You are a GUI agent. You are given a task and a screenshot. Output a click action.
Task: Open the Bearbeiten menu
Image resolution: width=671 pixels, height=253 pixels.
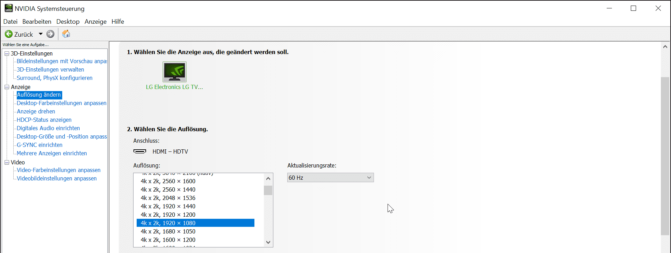click(x=37, y=22)
